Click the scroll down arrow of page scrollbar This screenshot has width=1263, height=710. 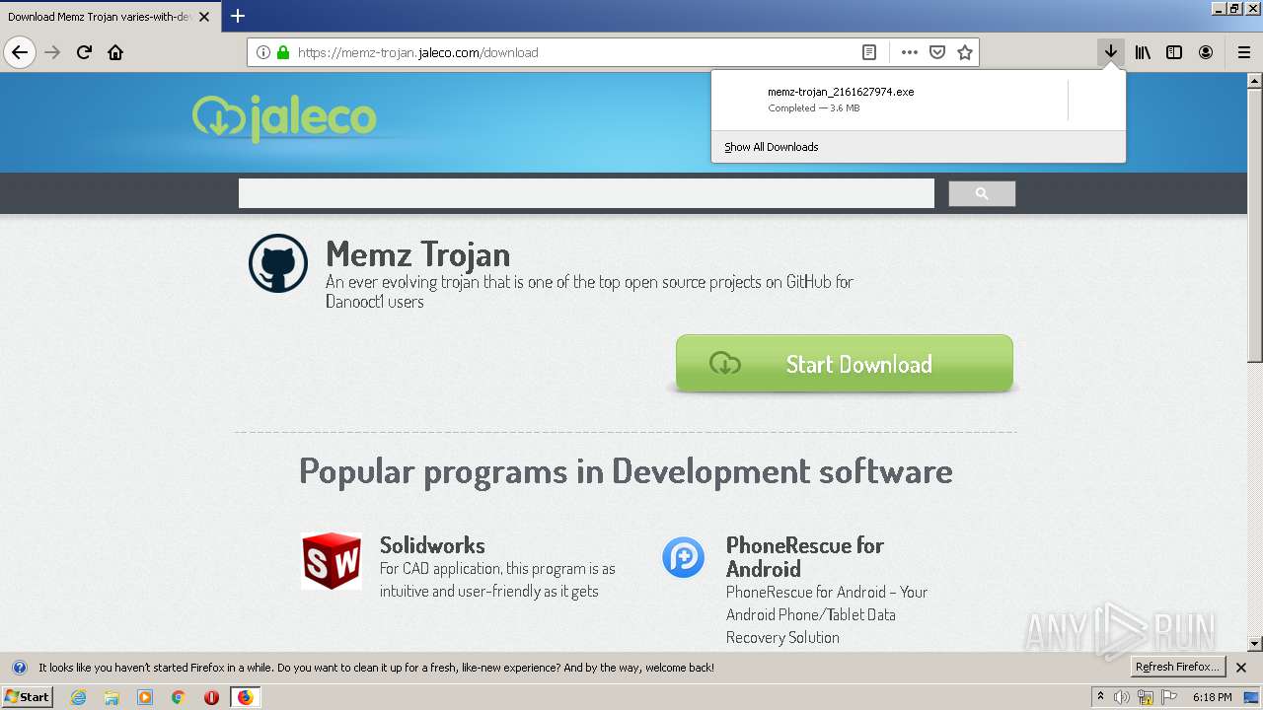(x=1255, y=644)
